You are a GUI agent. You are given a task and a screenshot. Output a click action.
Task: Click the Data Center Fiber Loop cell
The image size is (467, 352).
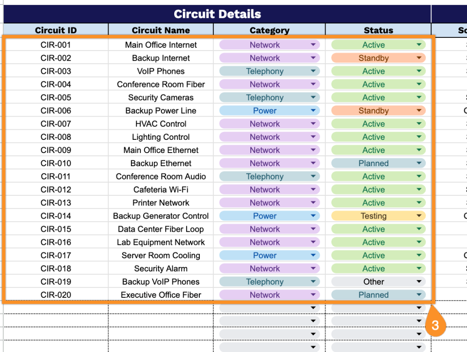point(161,229)
